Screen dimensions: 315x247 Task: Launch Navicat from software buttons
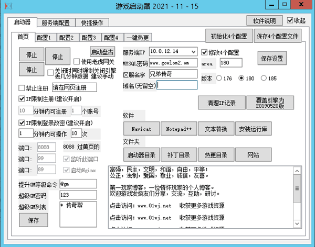click(140, 128)
